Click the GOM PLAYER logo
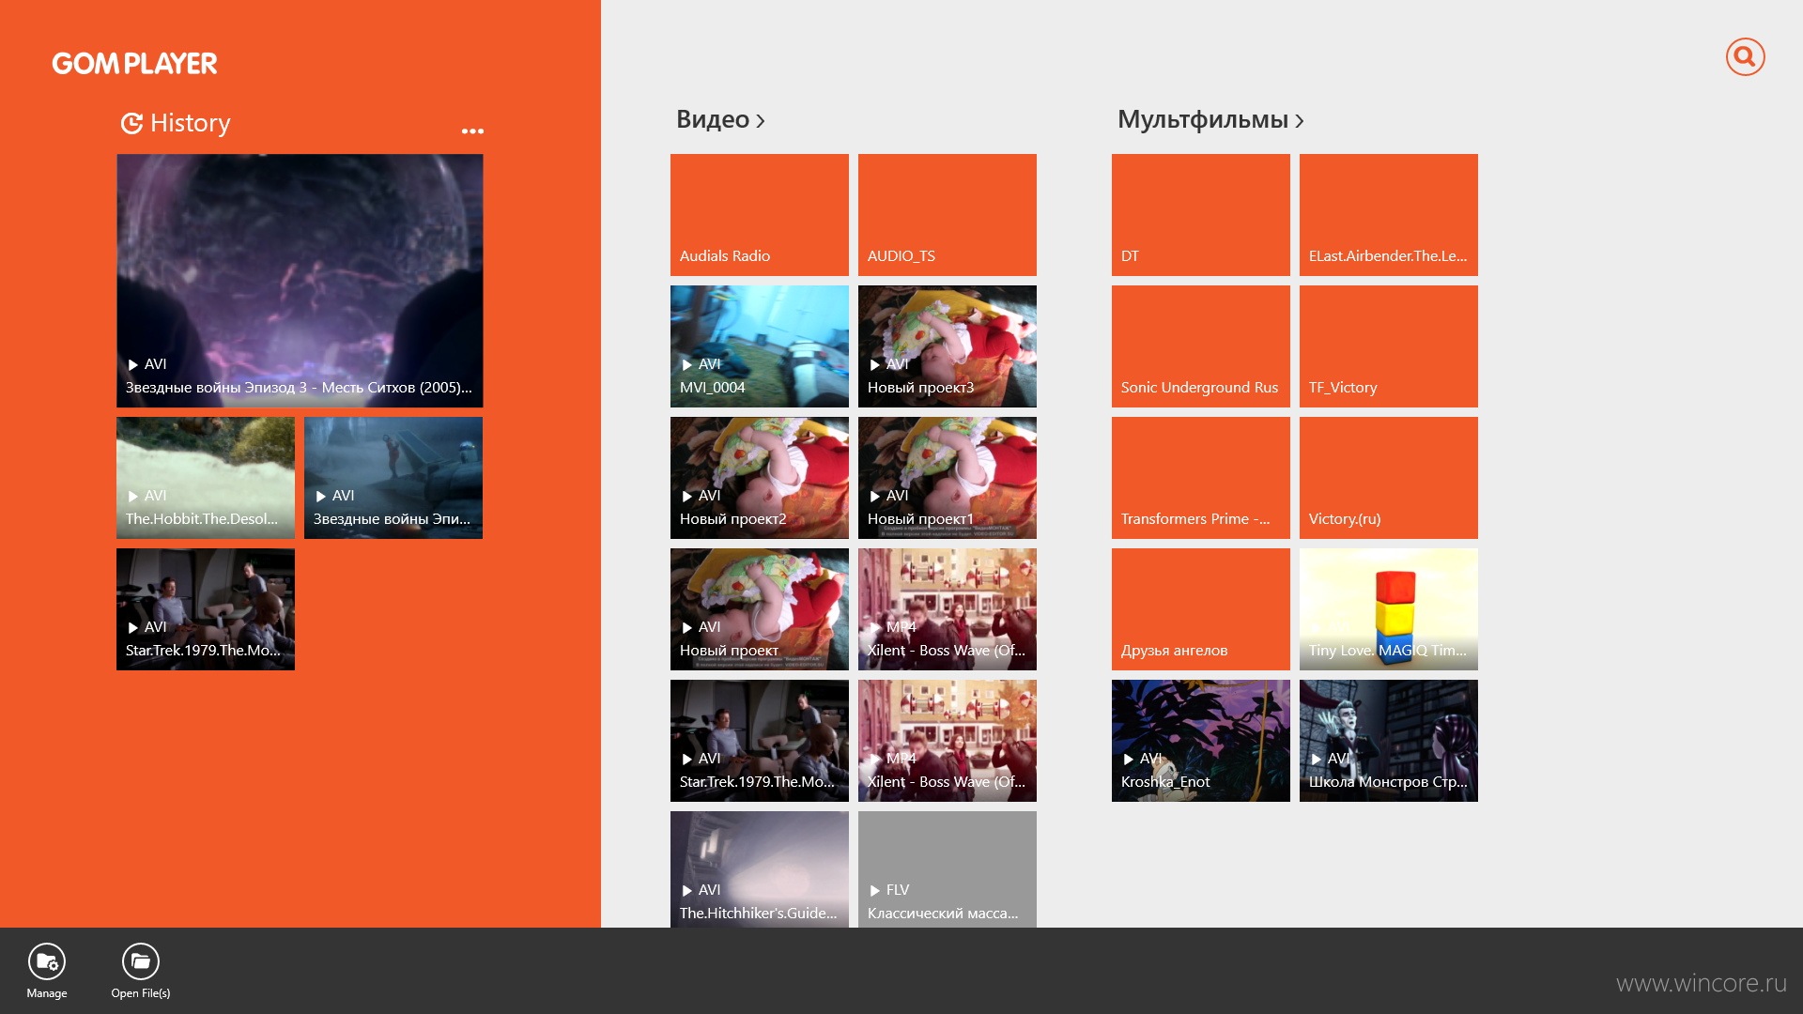The image size is (1803, 1014). click(x=134, y=64)
